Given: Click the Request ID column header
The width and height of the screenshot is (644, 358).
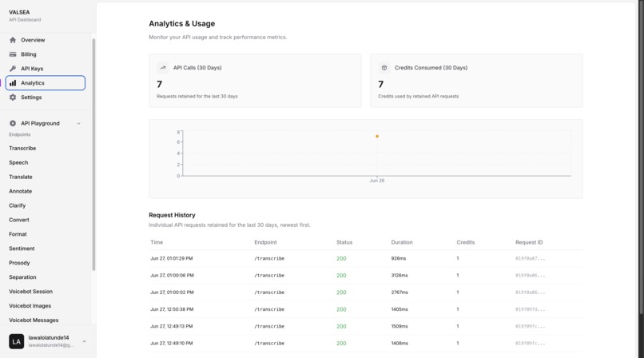Looking at the screenshot, I should point(529,242).
